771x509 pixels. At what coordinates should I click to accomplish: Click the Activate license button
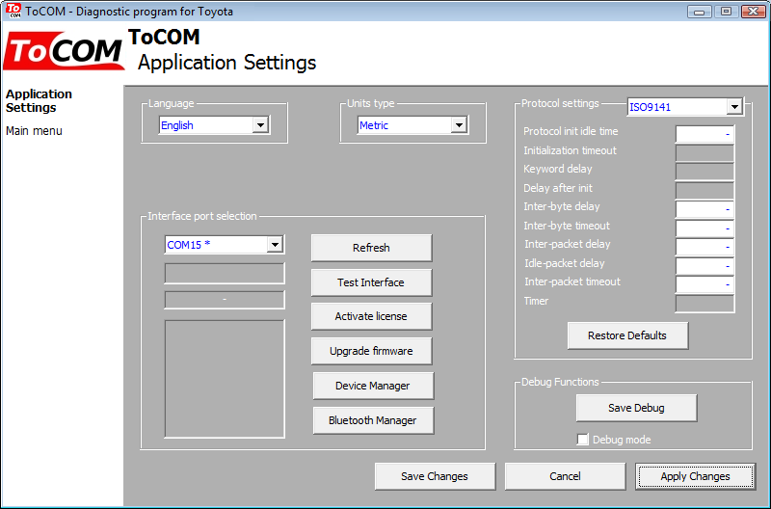tap(371, 316)
